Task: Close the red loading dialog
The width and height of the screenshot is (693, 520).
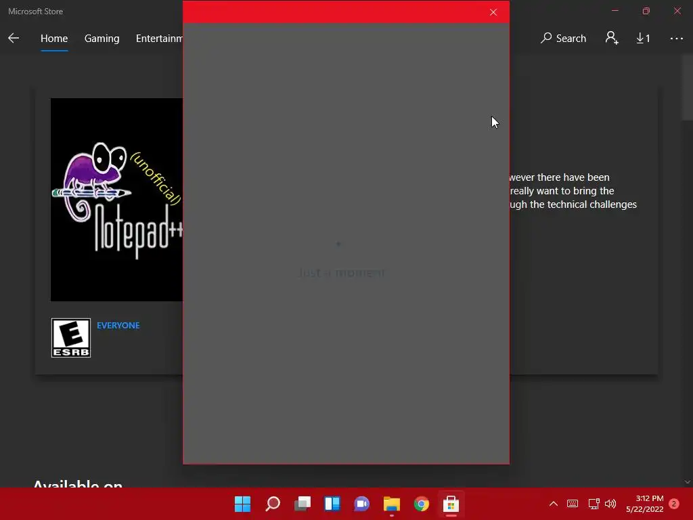Action: pyautogui.click(x=493, y=12)
